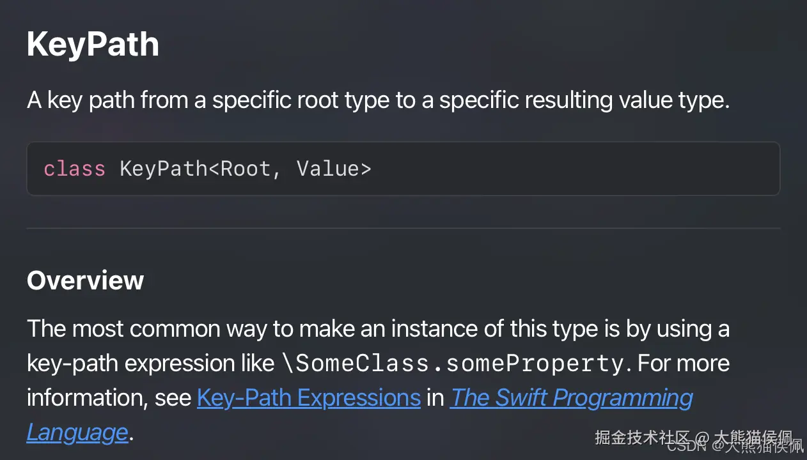This screenshot has height=460, width=807.
Task: Click the CSDN watermark text
Action: pyautogui.click(x=684, y=447)
